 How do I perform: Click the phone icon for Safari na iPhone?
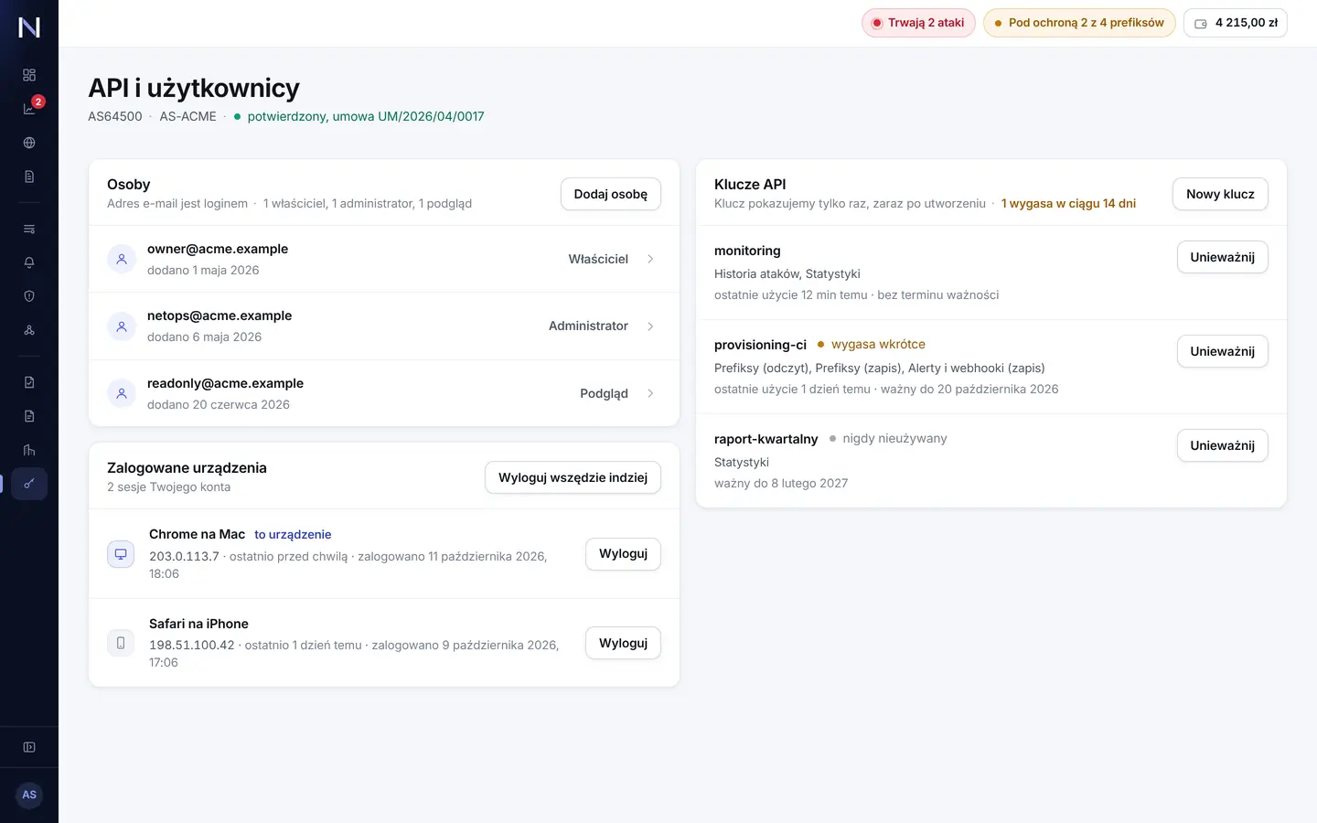(121, 643)
